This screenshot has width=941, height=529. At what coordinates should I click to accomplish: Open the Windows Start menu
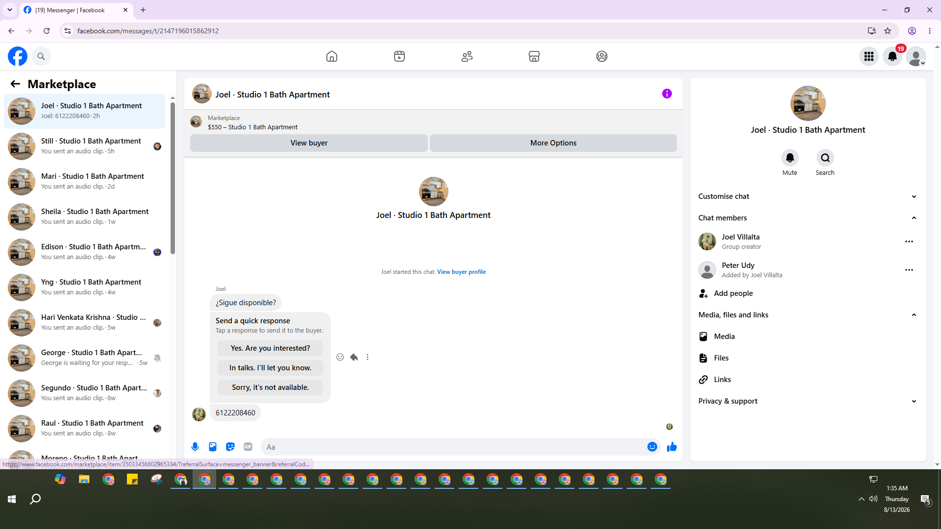click(x=12, y=499)
